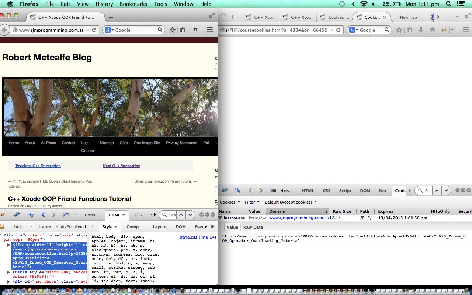
Task: Click the Next C++ Suggestion link
Action: tap(121, 166)
